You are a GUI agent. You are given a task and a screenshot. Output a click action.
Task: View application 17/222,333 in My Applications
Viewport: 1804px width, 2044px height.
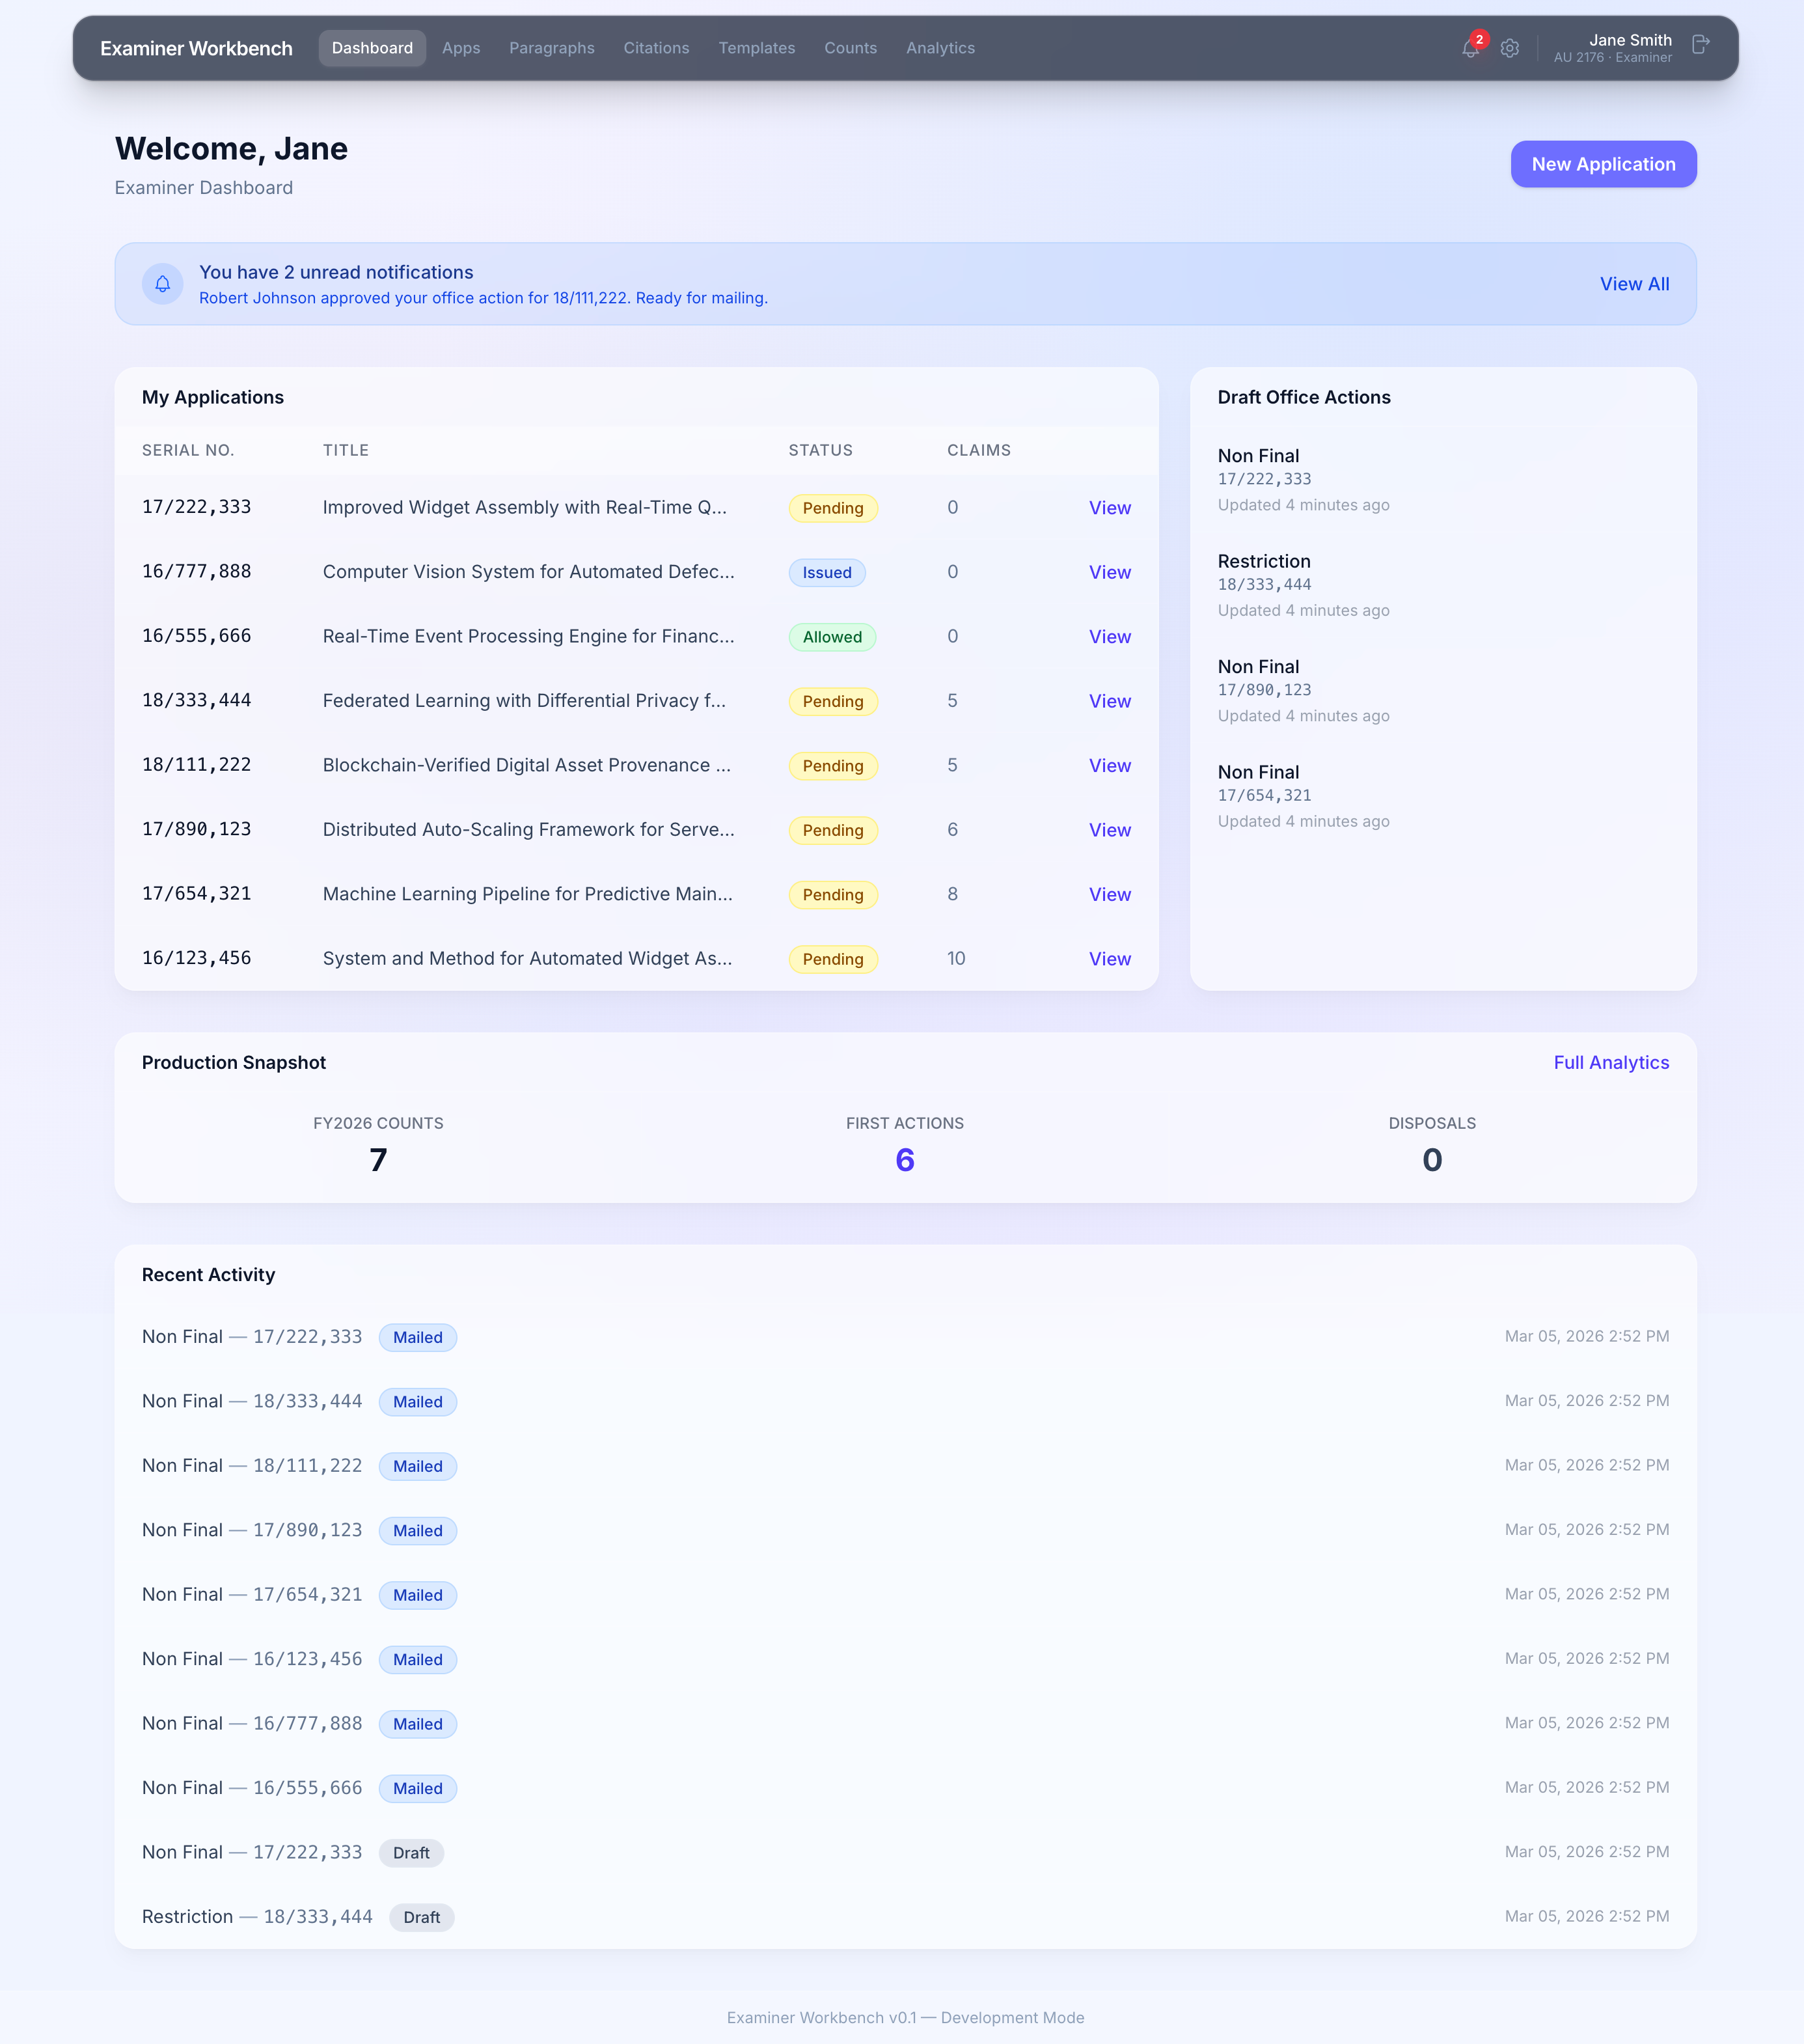tap(1109, 507)
